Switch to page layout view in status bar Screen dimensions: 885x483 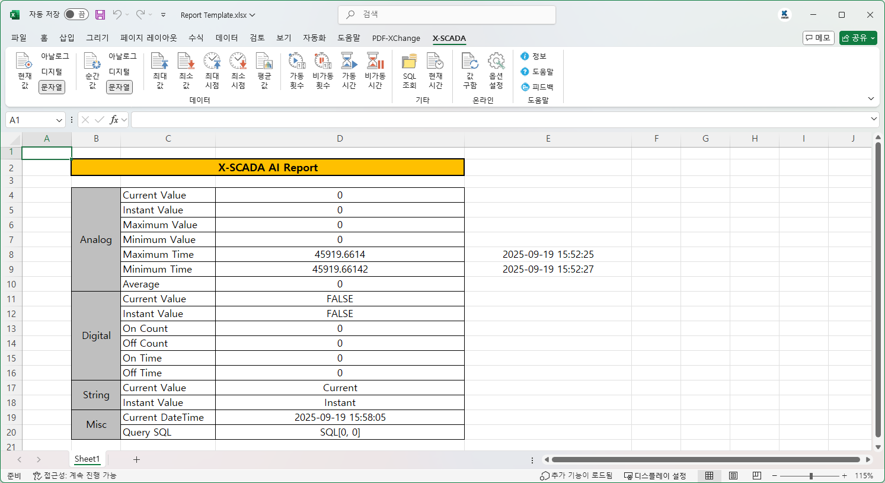coord(733,476)
